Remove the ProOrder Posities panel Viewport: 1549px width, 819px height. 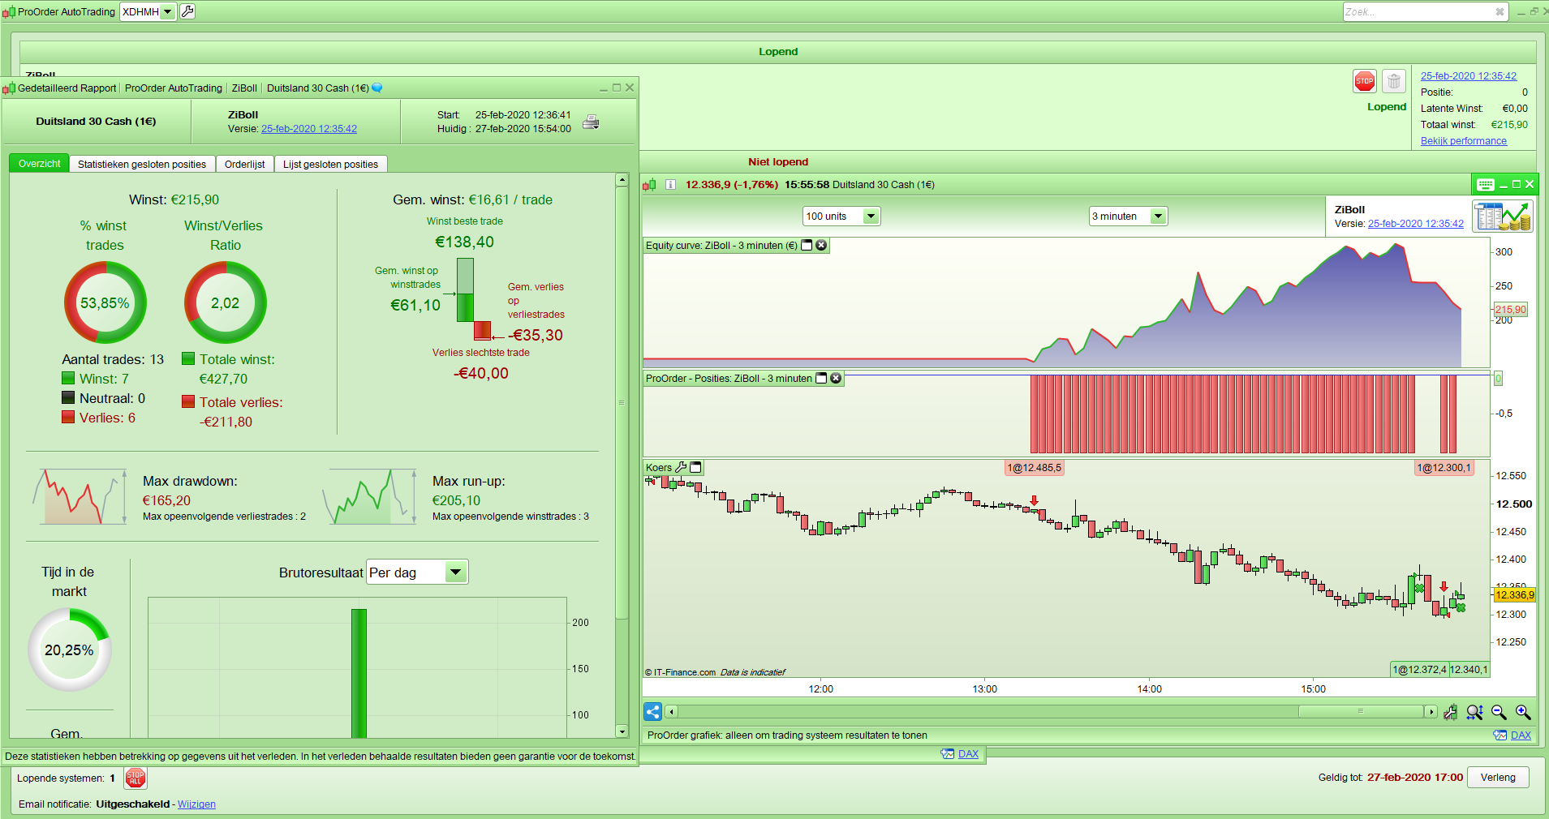(x=836, y=378)
